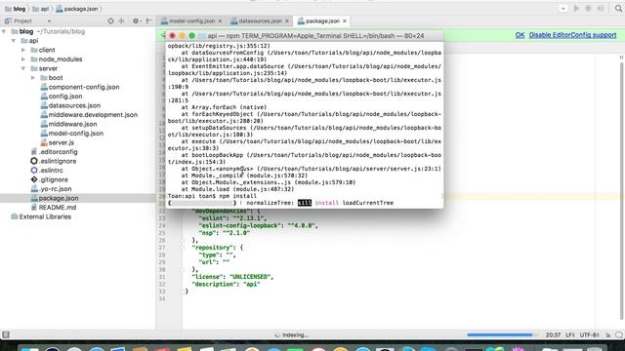Click the .eslintignore circle icon
This screenshot has width=625, height=351.
(x=34, y=161)
